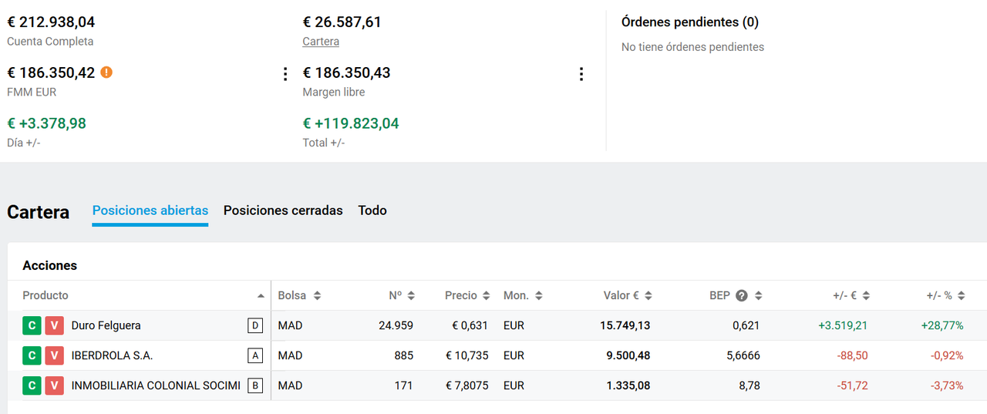Click the red V sell button for Duro Felguera
This screenshot has width=987, height=414.
(x=54, y=325)
